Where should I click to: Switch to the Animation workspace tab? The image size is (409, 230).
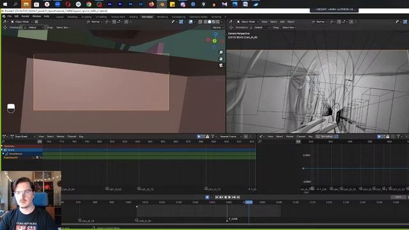[147, 17]
